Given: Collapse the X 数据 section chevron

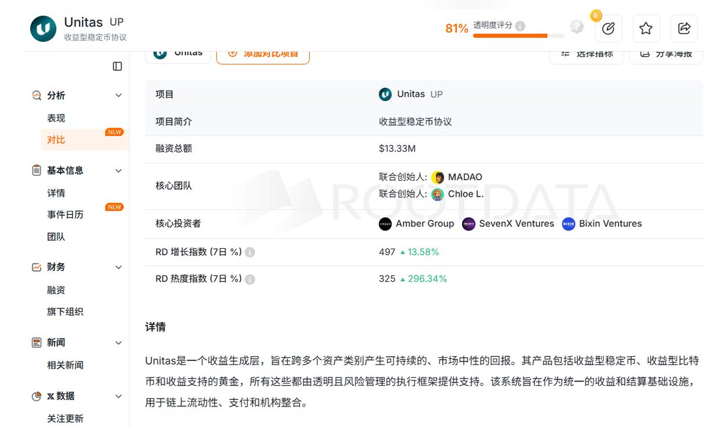Looking at the screenshot, I should (118, 396).
